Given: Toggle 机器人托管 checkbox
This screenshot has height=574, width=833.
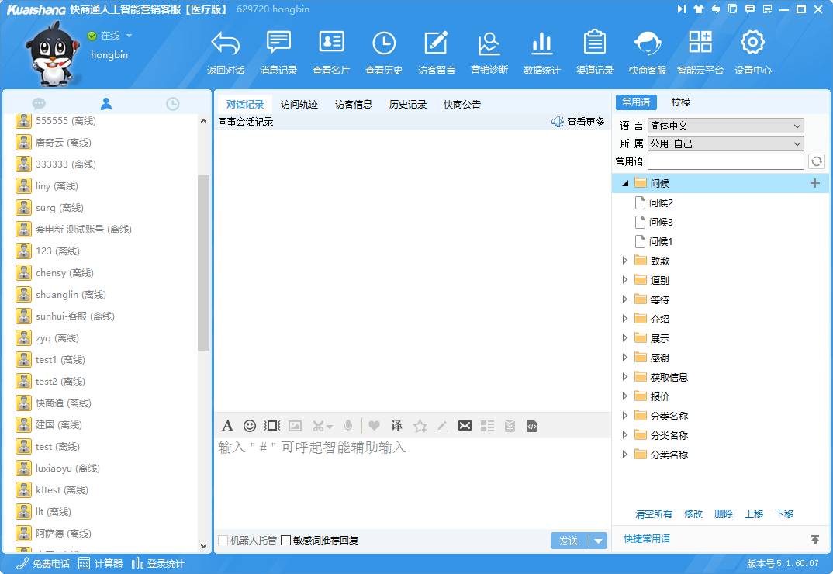Looking at the screenshot, I should click(x=223, y=541).
